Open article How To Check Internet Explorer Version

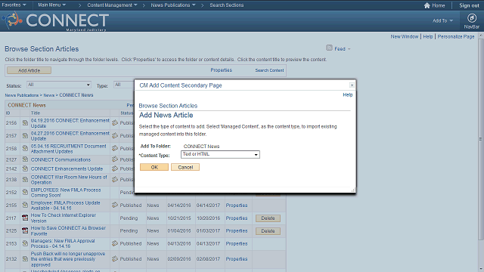pos(64,218)
